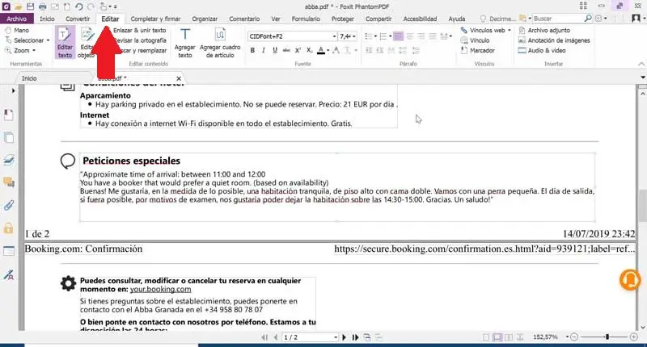The width and height of the screenshot is (647, 347).
Task: Expand the Zoom tool dropdown
Action: 34,51
